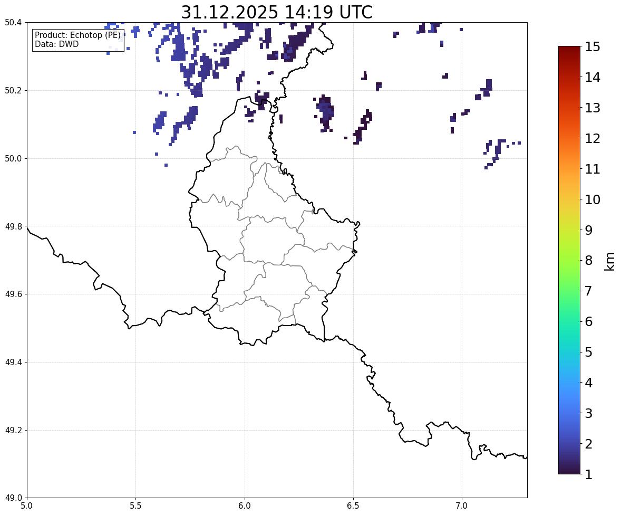Click the colorbar tick label 9
Viewport: 621px width, 515px height.
(x=588, y=230)
